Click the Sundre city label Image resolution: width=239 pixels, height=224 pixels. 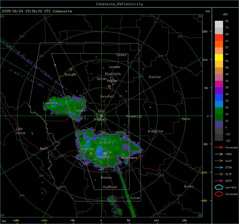80,110
